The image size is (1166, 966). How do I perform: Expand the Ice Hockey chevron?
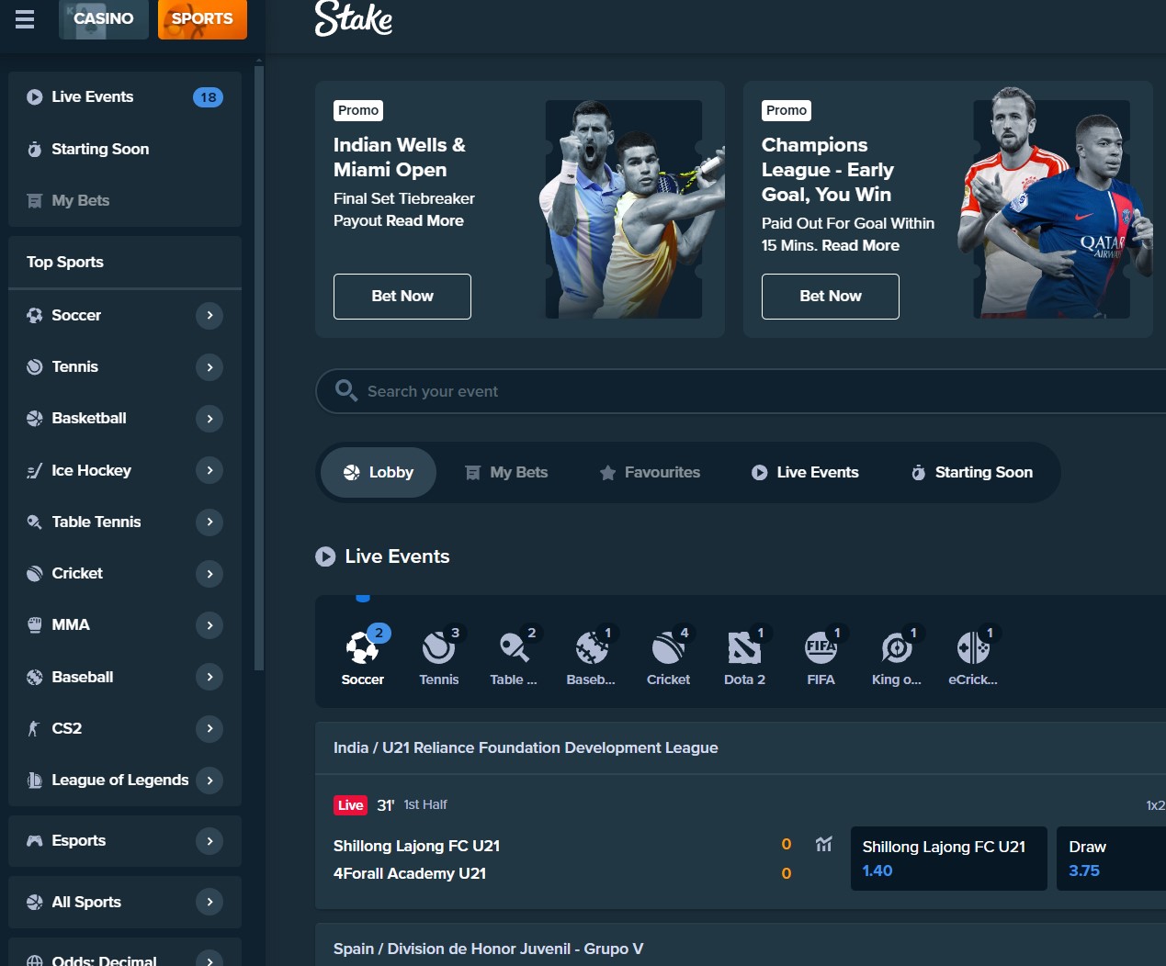tap(209, 470)
